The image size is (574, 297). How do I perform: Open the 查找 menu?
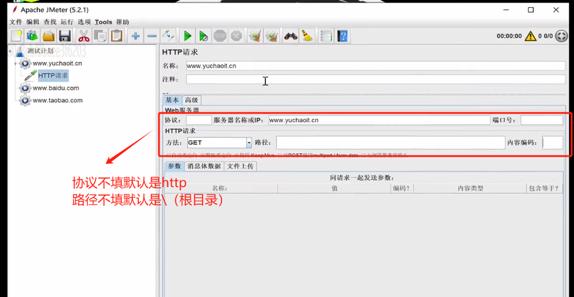click(50, 22)
